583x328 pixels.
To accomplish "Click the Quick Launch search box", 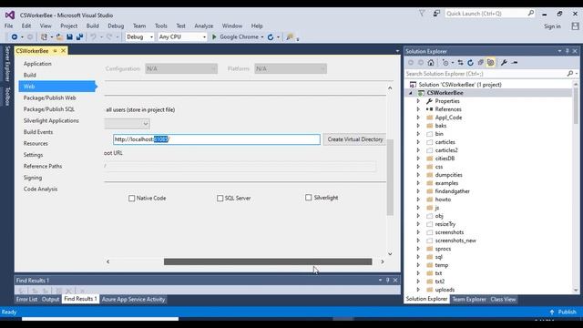I will (490, 14).
